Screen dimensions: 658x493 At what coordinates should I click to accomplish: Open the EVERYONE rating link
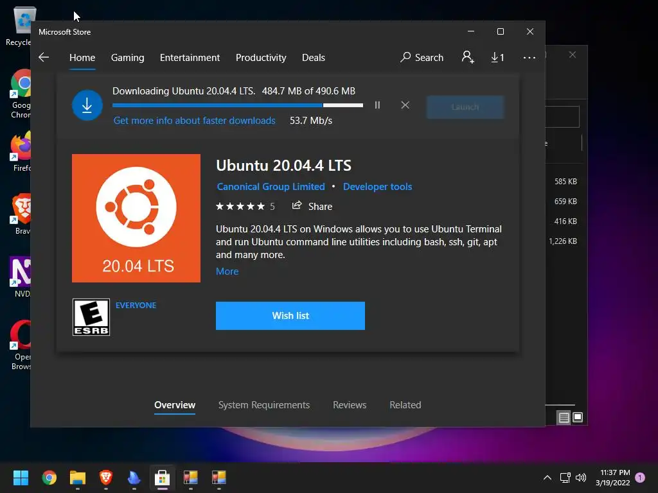point(136,305)
